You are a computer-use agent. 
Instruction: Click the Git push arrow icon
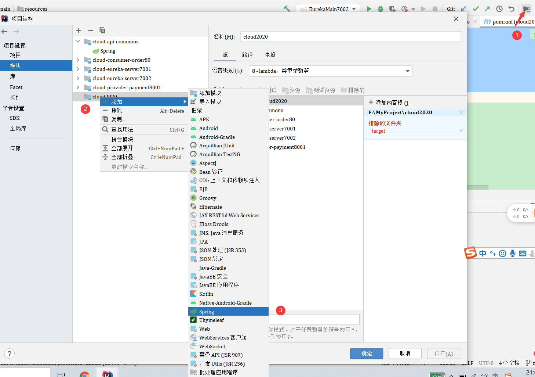click(487, 9)
